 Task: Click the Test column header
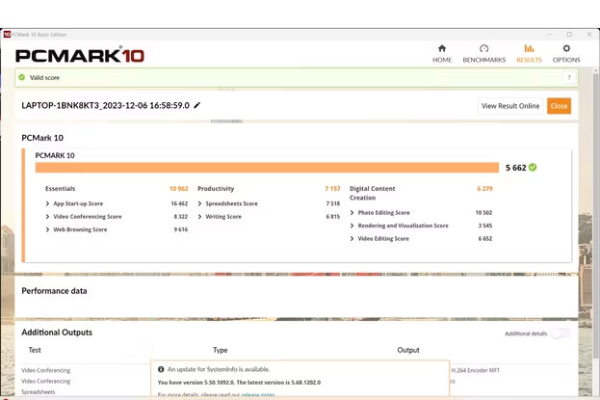coord(35,350)
